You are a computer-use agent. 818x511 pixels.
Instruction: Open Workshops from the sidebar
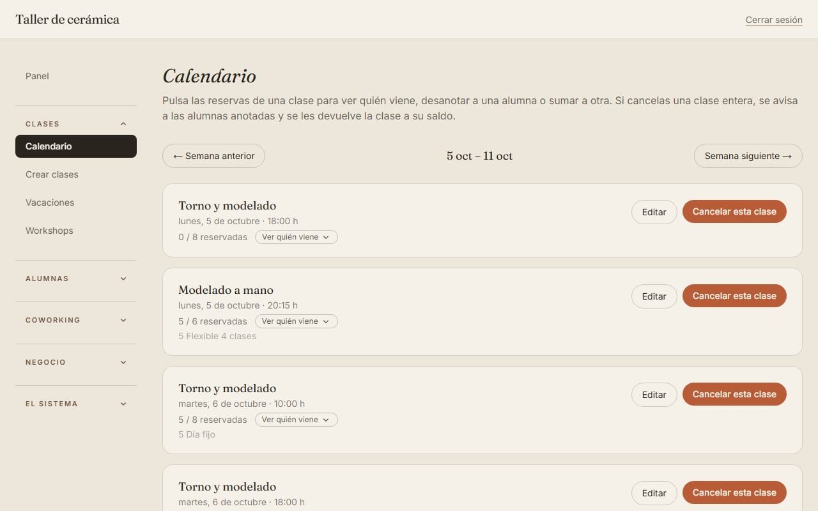tap(76, 231)
